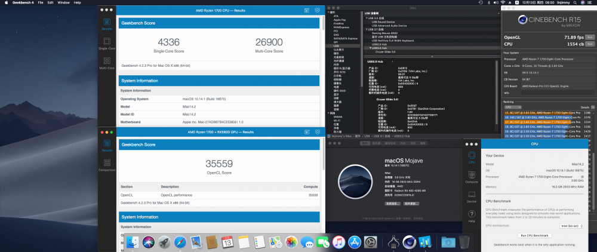Image resolution: width=597 pixels, height=252 pixels.
Task: Open Finder from the Dock
Action: pyautogui.click(x=133, y=241)
